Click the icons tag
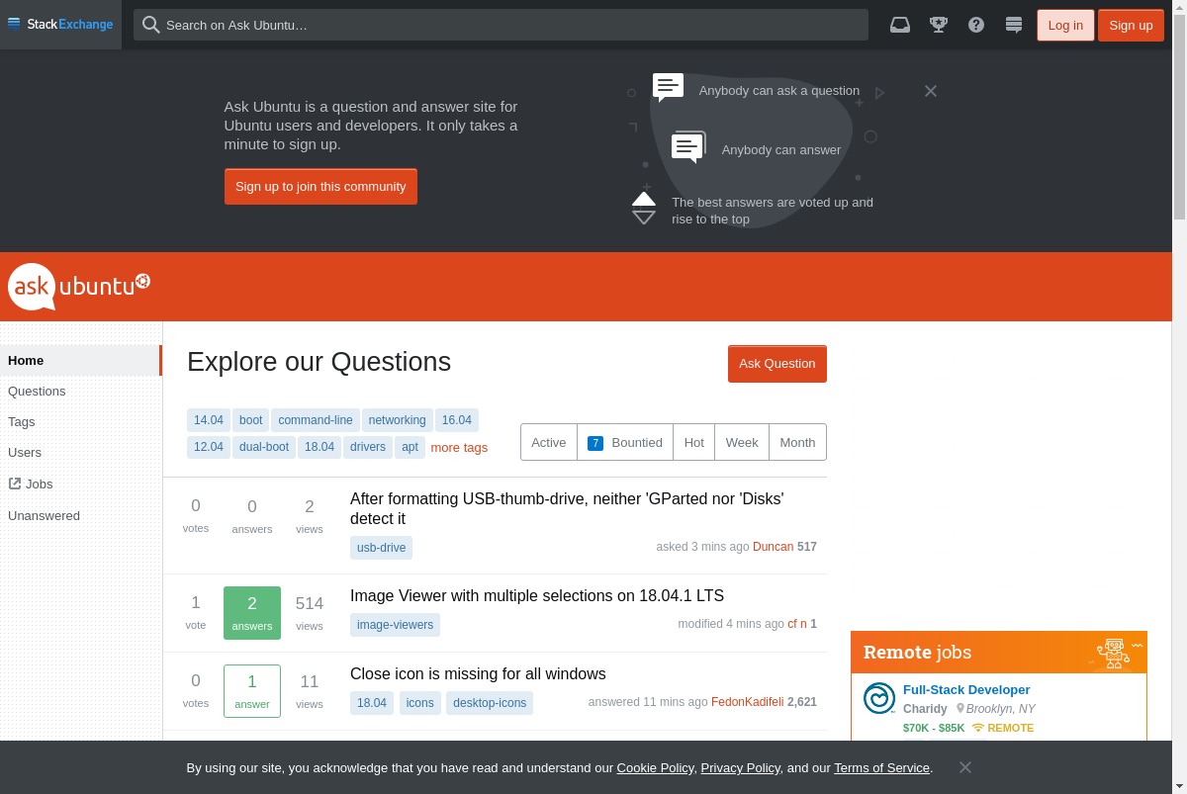 coord(420,703)
